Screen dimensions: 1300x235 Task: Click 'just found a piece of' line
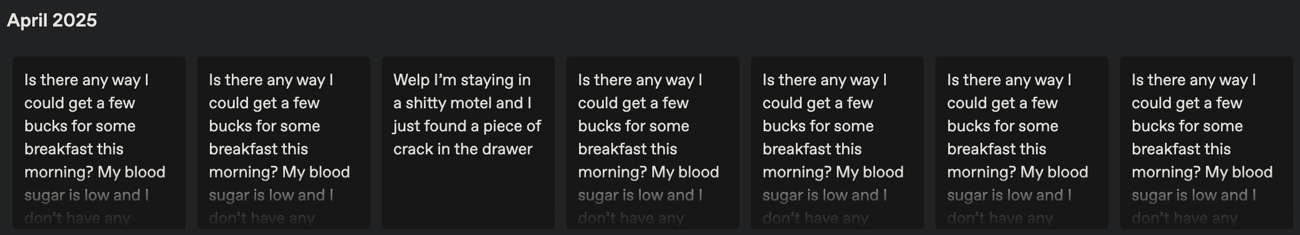pyautogui.click(x=467, y=126)
